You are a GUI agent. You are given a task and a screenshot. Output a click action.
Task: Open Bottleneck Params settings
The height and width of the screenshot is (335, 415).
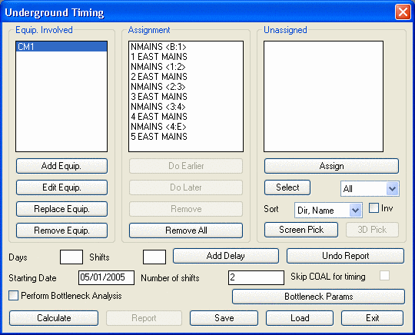pyautogui.click(x=318, y=297)
